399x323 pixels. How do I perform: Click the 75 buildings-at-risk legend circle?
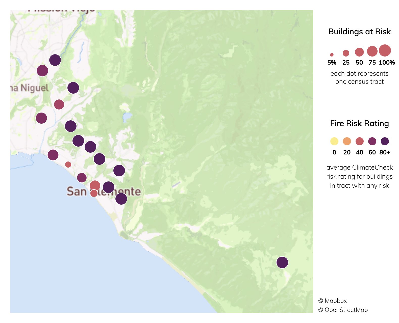pos(372,51)
